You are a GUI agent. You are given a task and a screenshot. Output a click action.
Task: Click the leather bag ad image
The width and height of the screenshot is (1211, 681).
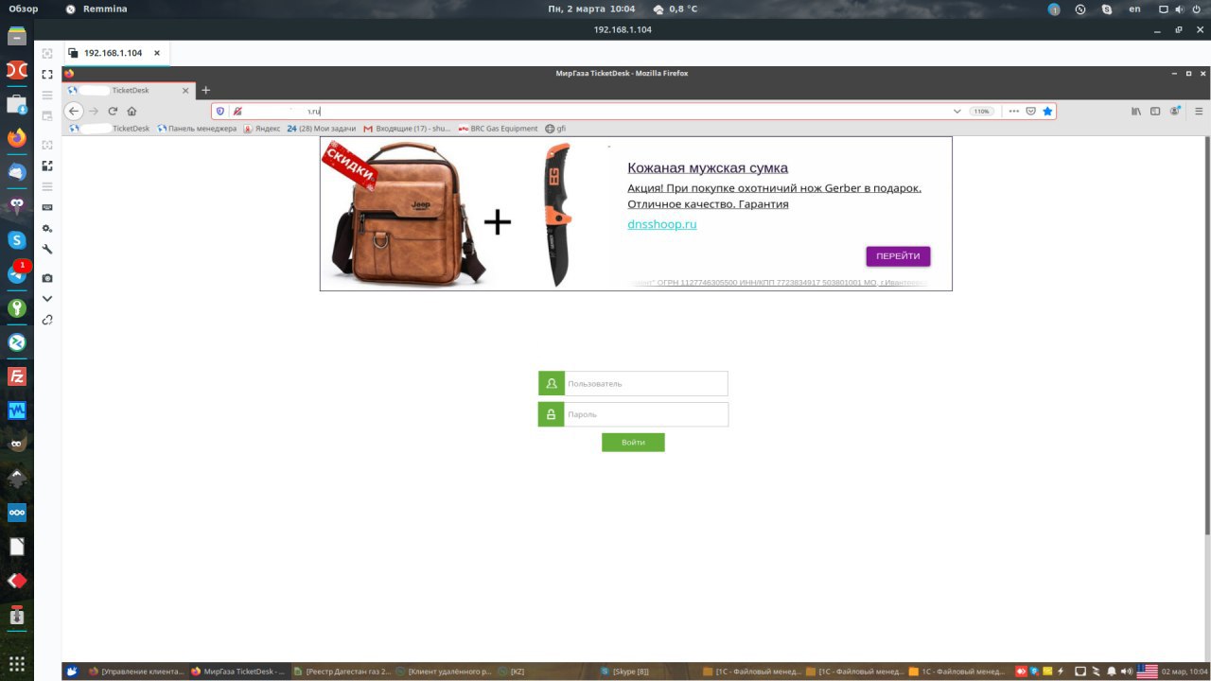[405, 214]
